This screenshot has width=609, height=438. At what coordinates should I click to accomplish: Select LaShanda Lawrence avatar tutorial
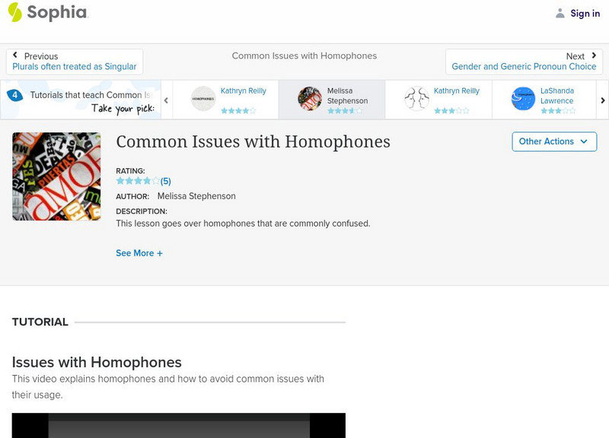[x=523, y=99]
